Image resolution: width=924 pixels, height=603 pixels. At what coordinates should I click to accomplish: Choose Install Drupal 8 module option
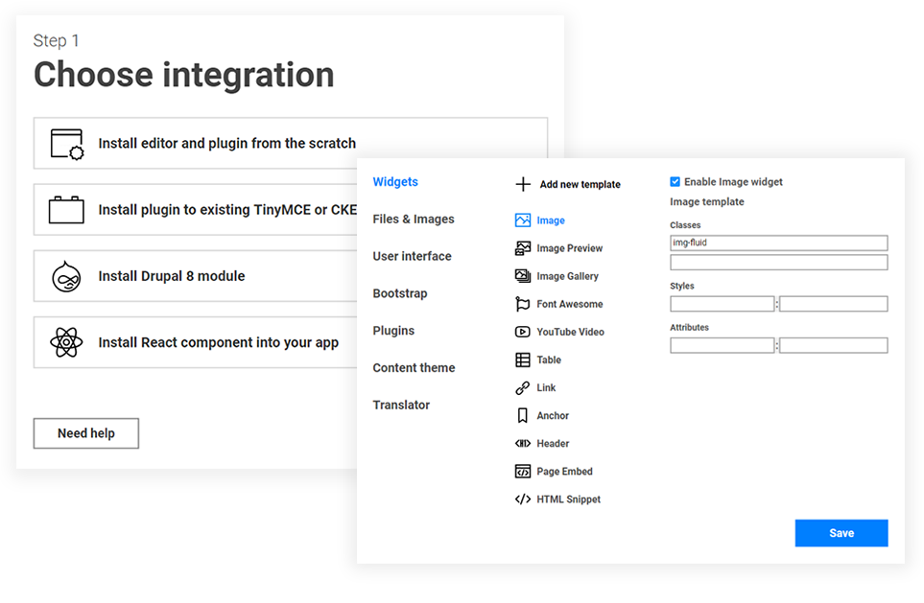click(196, 276)
